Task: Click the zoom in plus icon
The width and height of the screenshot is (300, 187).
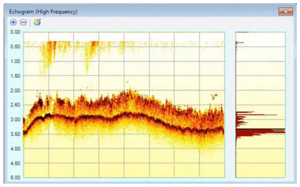Action: 13,23
